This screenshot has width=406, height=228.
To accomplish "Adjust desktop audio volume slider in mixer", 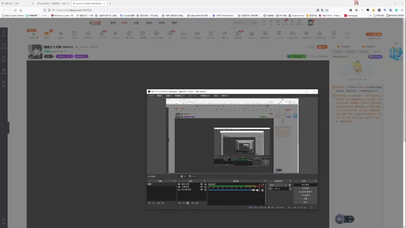I will coord(231,191).
